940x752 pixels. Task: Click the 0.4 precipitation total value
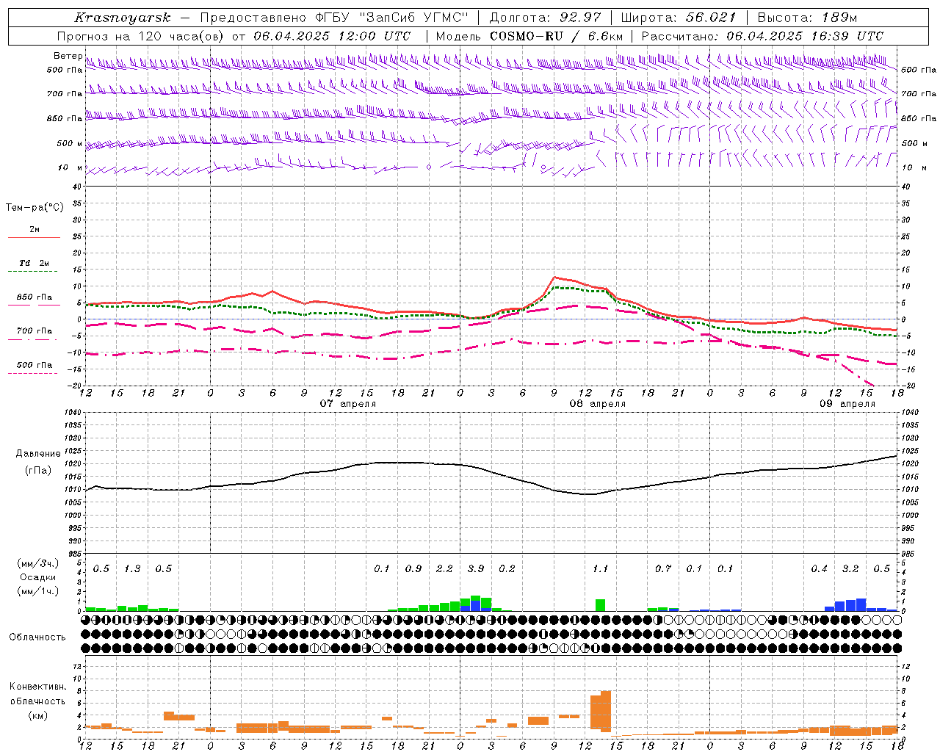pyautogui.click(x=820, y=568)
